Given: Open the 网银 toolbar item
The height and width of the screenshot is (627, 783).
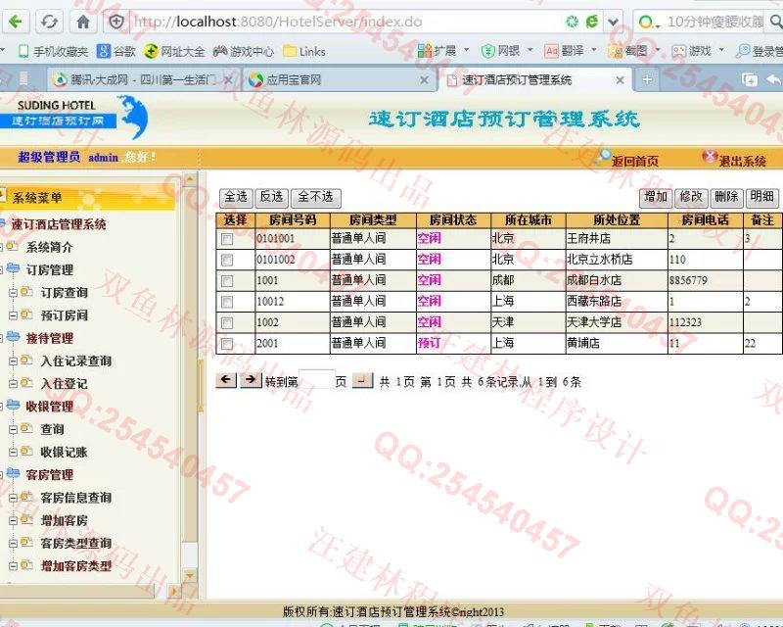Looking at the screenshot, I should coord(500,51).
